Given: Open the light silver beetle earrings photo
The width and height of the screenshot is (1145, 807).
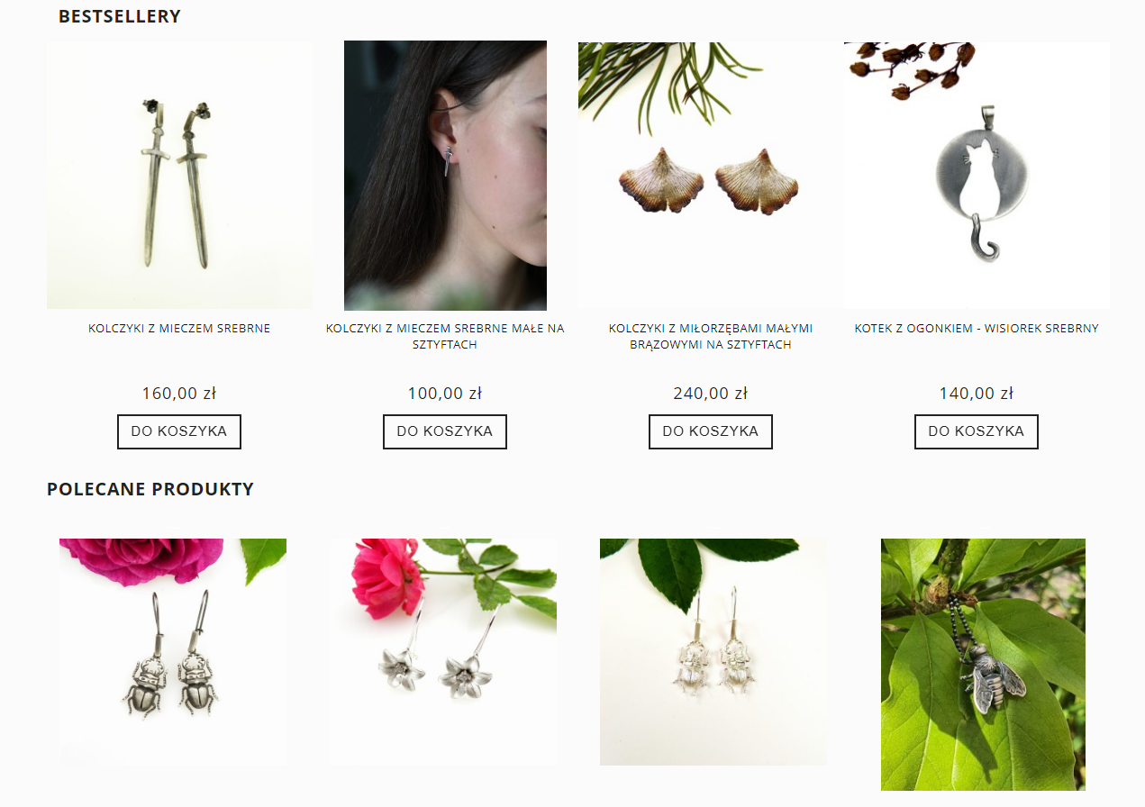Looking at the screenshot, I should click(x=713, y=652).
